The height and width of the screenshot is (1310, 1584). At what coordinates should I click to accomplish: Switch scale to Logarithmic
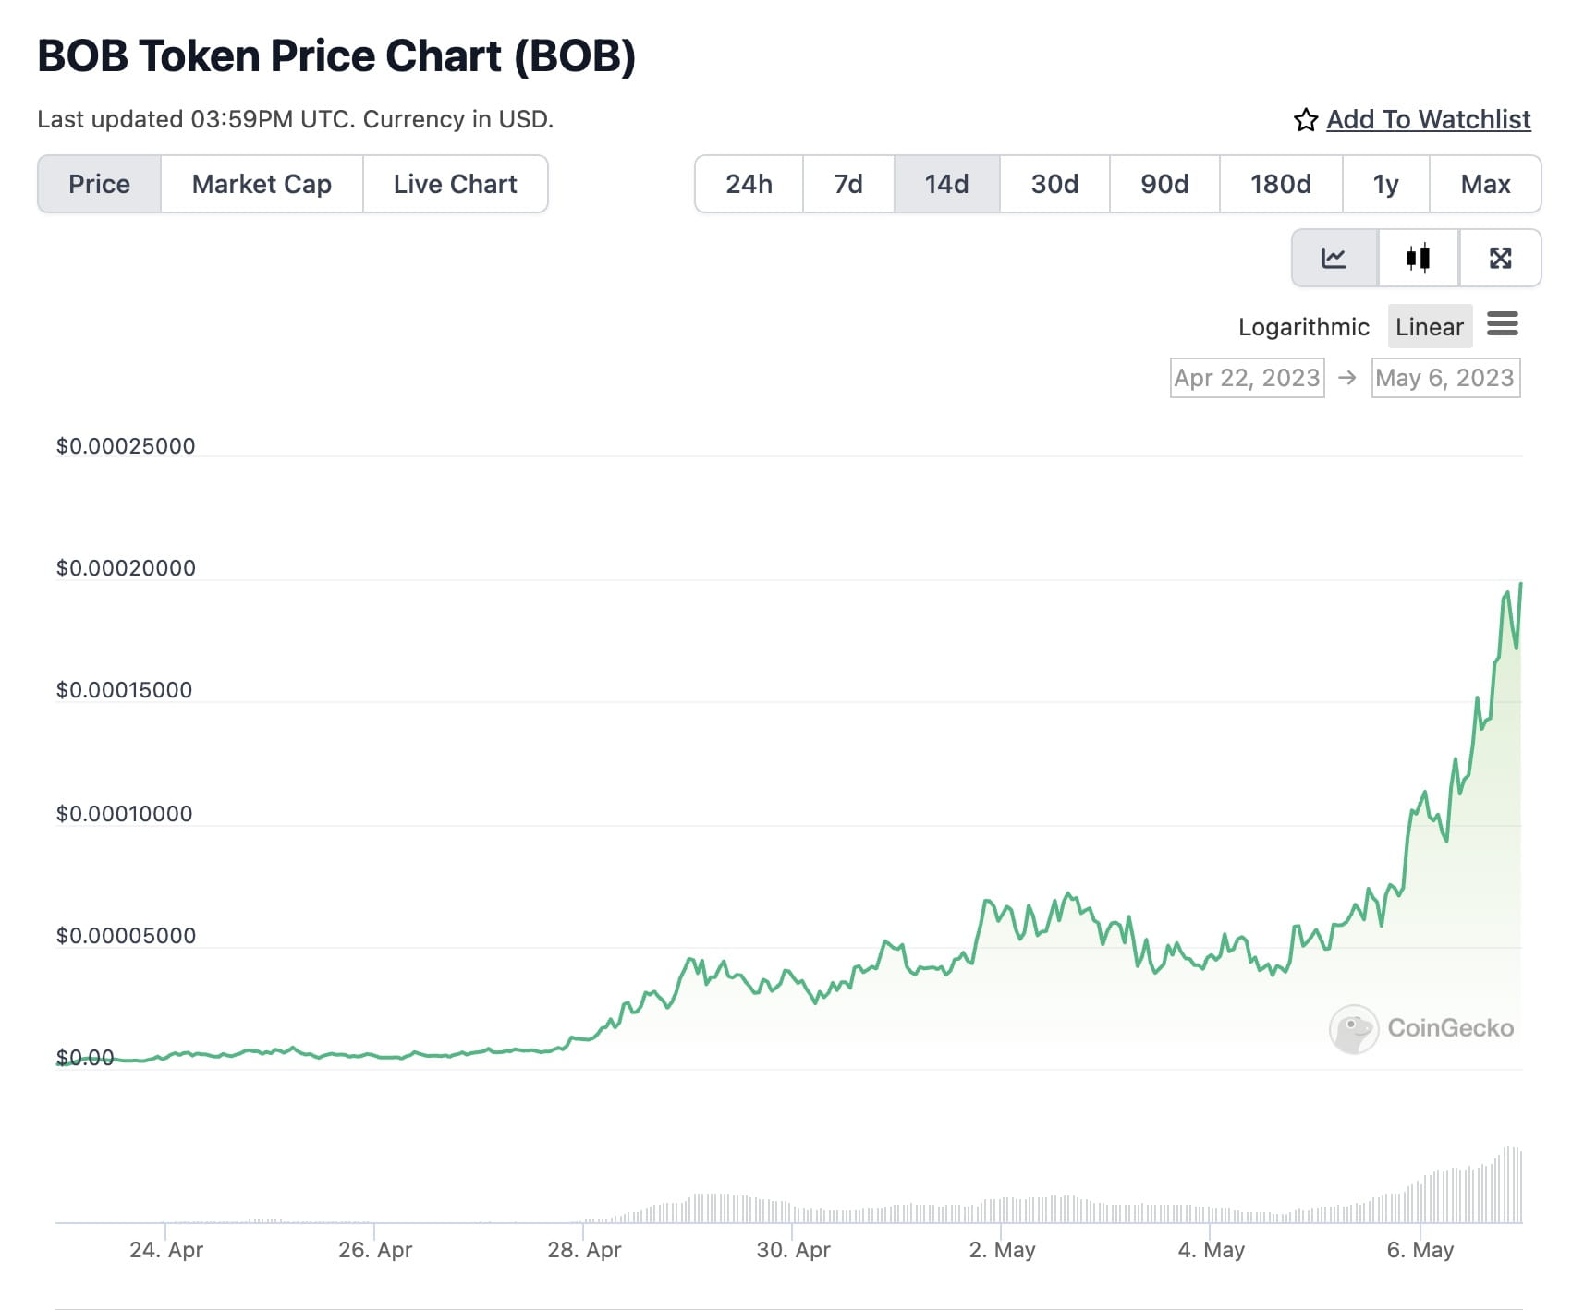1303,326
